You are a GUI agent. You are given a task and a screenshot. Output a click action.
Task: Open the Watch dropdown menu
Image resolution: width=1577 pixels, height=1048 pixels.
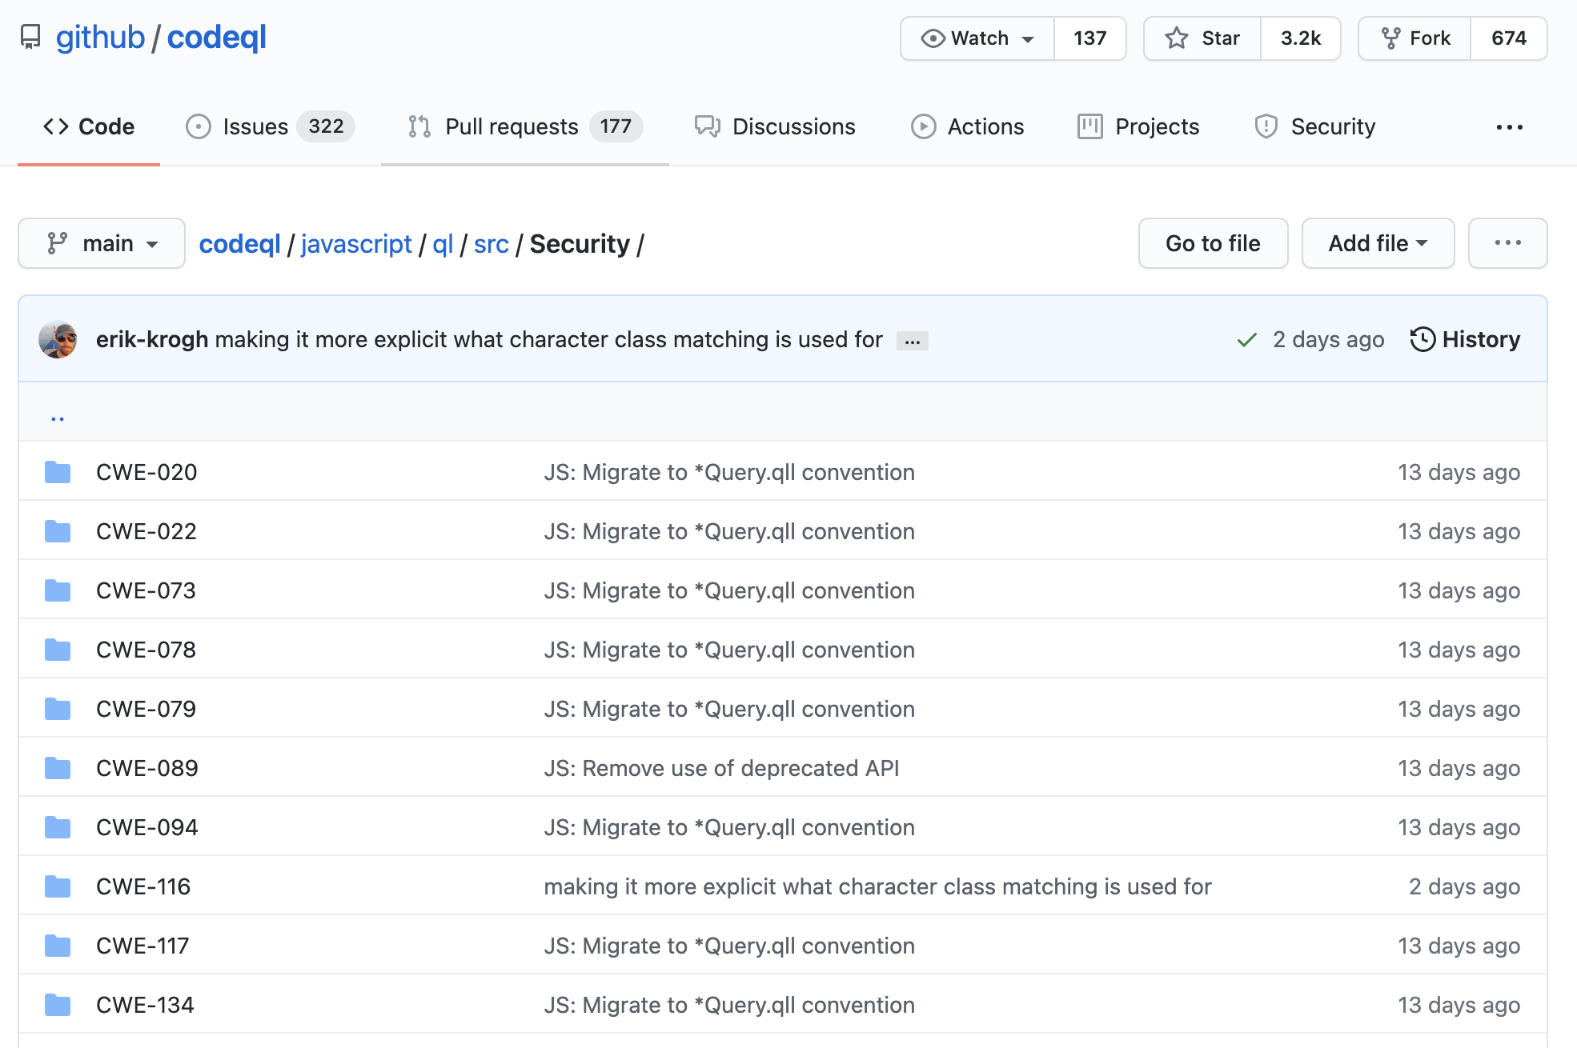(x=977, y=38)
